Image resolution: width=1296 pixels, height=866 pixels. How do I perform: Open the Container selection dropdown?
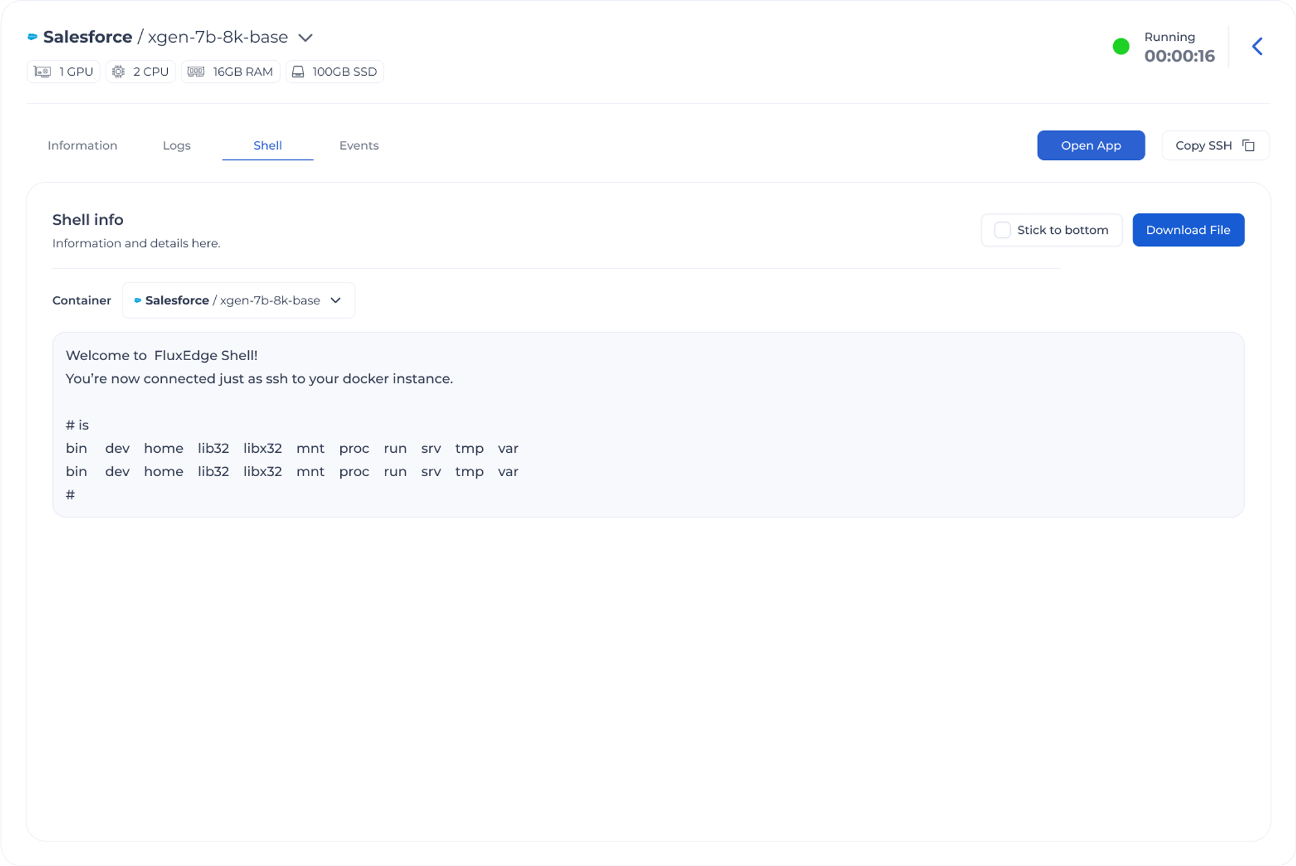tap(238, 301)
